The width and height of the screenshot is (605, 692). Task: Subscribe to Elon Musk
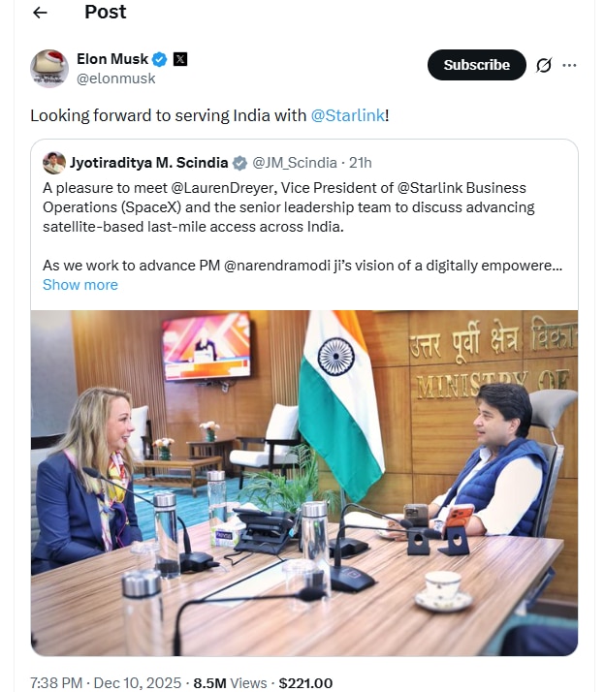coord(476,65)
